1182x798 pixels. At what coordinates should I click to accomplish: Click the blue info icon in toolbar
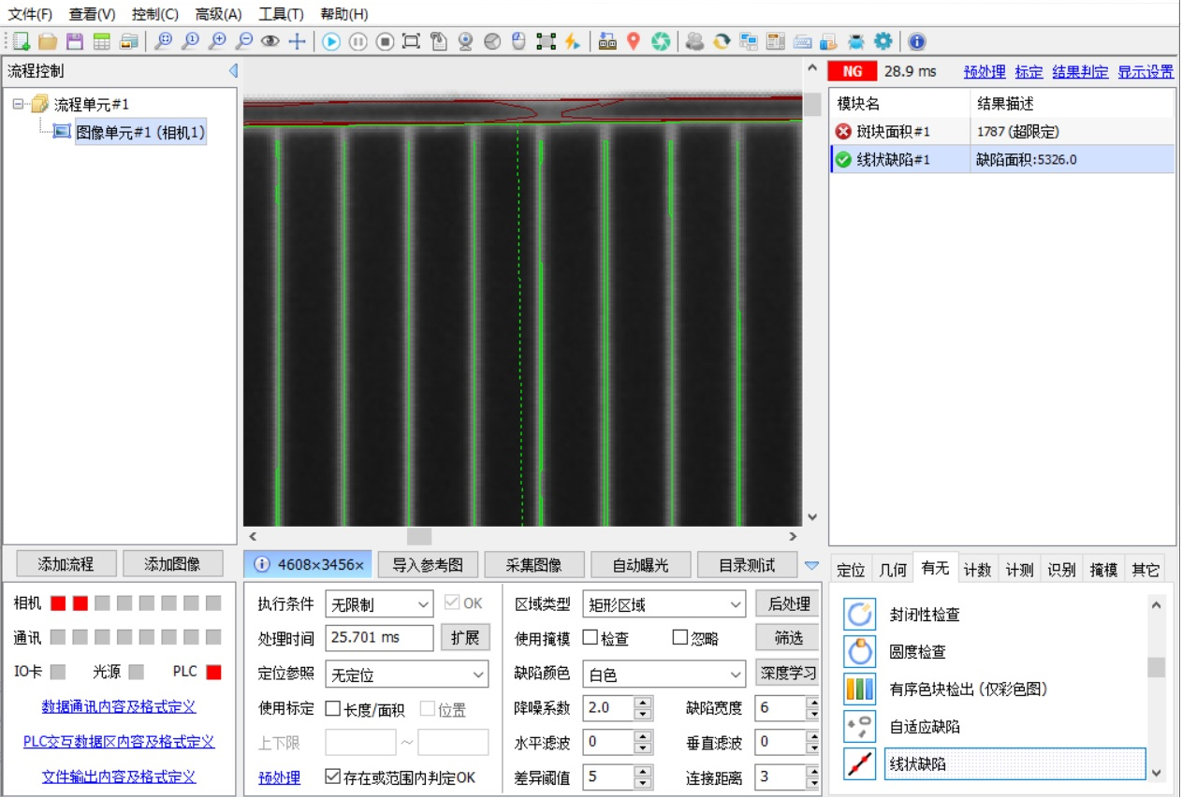point(917,41)
